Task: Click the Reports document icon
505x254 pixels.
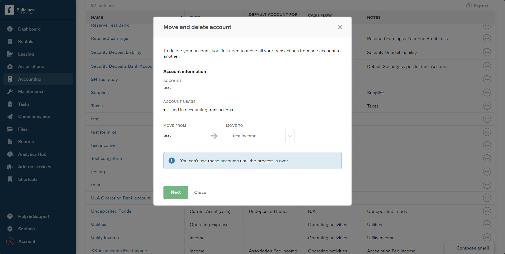Action: click(x=10, y=141)
